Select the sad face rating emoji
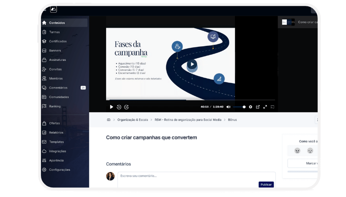Viewport: 346px width, 197px height. [310, 151]
